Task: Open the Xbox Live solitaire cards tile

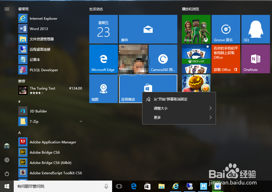Action: [196, 59]
